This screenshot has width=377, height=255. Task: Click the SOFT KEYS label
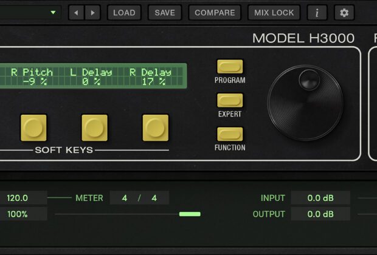pyautogui.click(x=64, y=150)
